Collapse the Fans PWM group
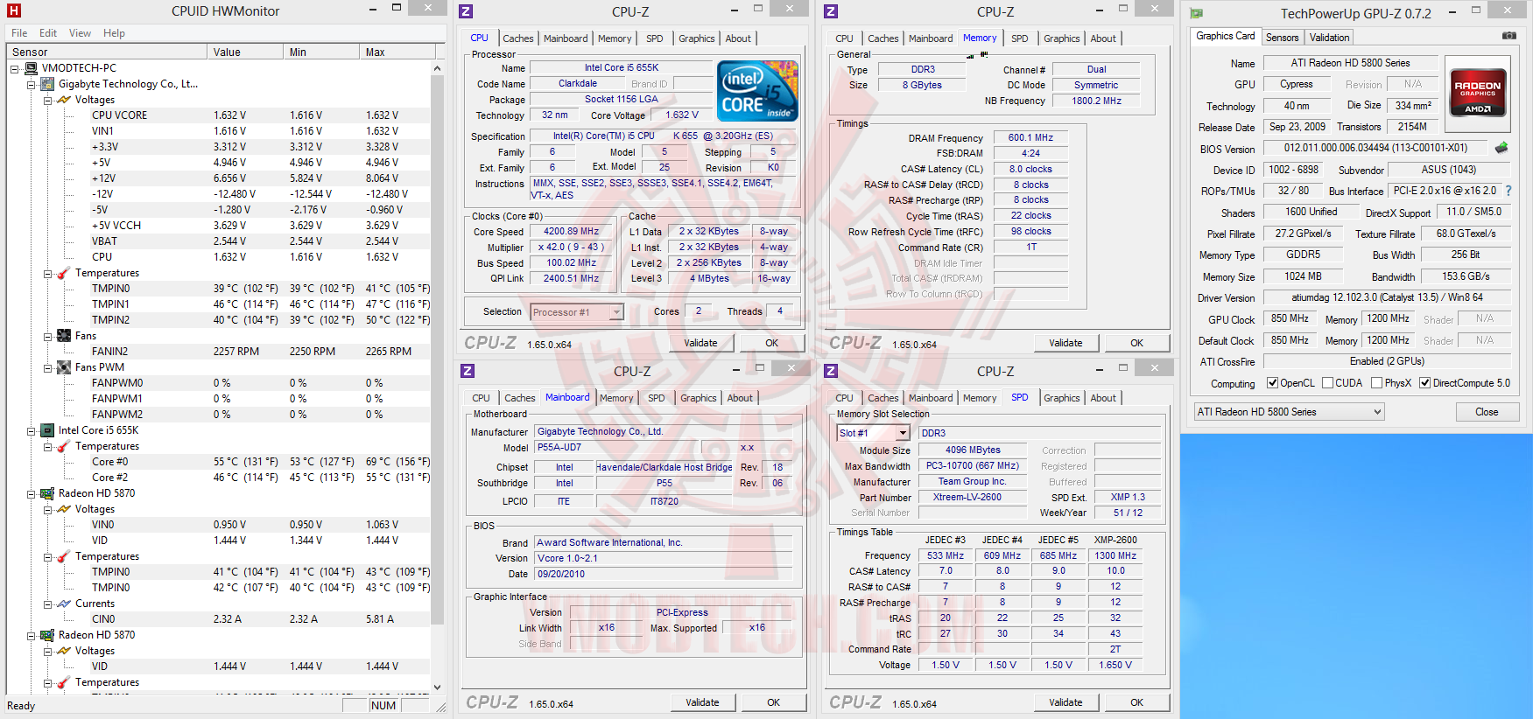Screen dimensions: 1533x719 pos(48,367)
